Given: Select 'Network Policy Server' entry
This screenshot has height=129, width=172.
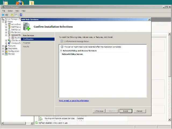Looking at the screenshot, I should [x=72, y=54].
